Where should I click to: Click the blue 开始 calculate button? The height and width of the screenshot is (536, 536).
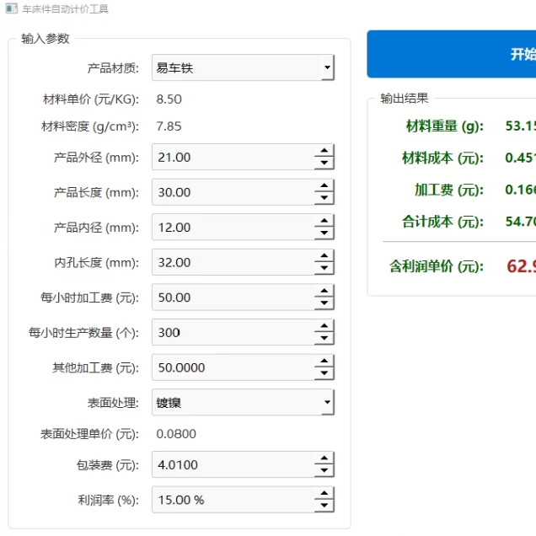(451, 54)
